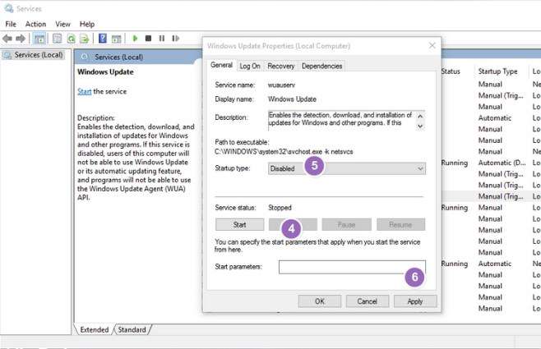Click the Start the service link

84,92
